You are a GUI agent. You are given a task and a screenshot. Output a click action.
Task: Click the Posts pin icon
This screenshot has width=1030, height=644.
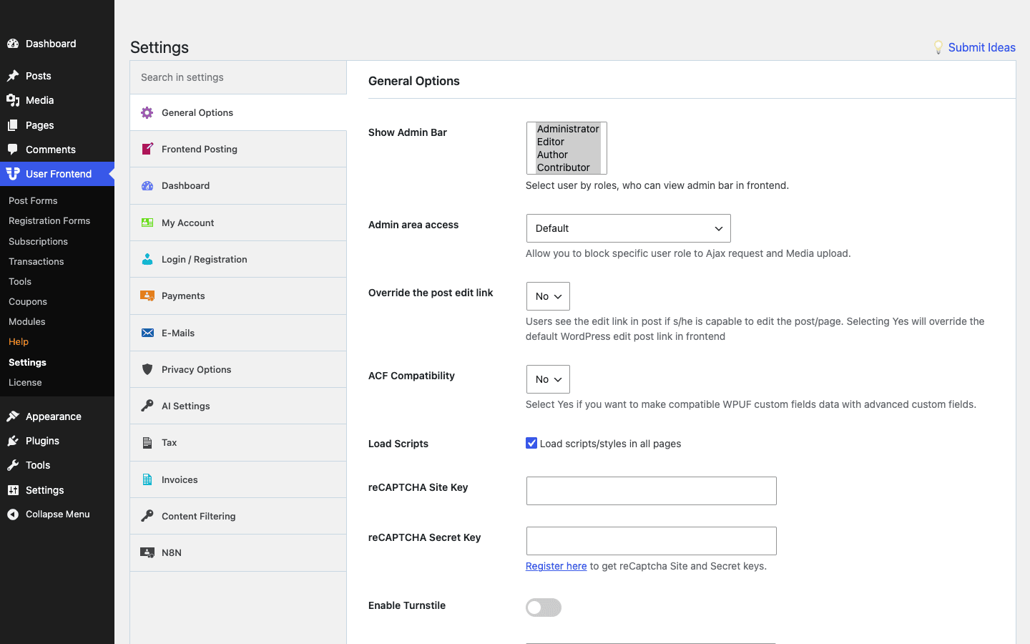tap(13, 76)
